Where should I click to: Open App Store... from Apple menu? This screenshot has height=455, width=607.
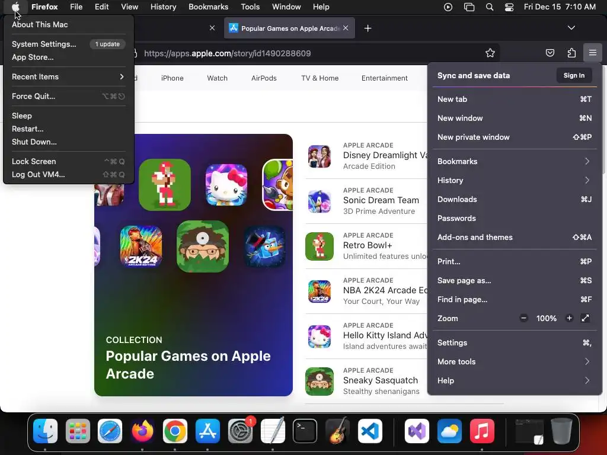(x=69, y=57)
